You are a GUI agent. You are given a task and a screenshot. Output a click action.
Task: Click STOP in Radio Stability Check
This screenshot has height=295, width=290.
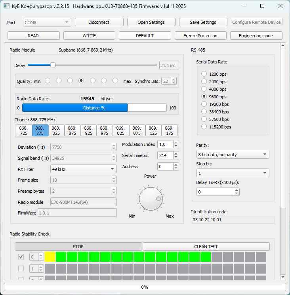[x=78, y=247]
